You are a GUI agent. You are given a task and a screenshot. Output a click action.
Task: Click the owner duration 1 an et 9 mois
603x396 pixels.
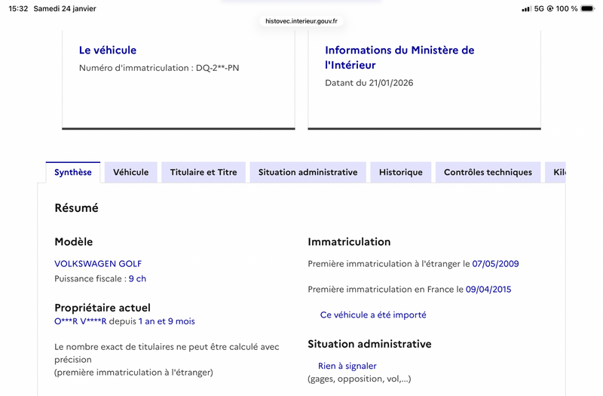click(167, 321)
